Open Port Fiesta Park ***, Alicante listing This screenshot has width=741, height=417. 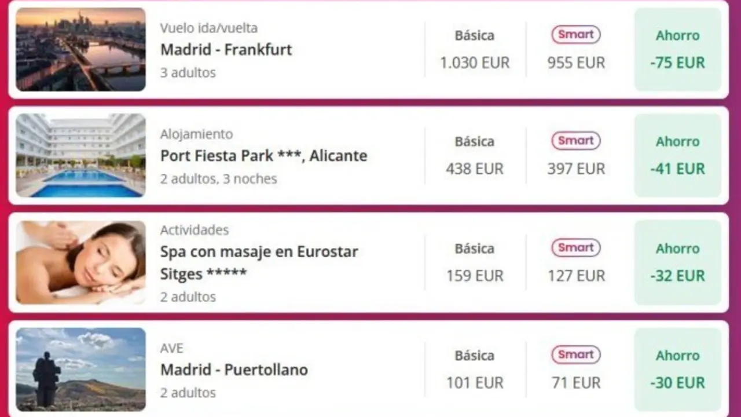(263, 156)
